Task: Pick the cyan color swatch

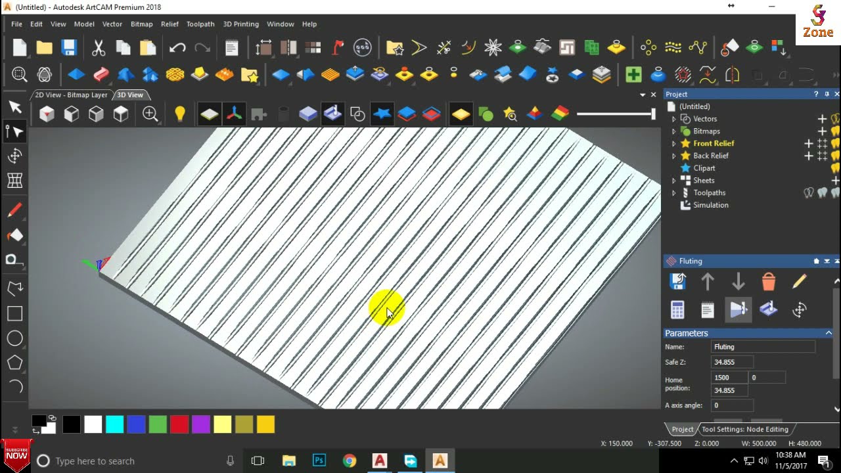Action: point(115,425)
